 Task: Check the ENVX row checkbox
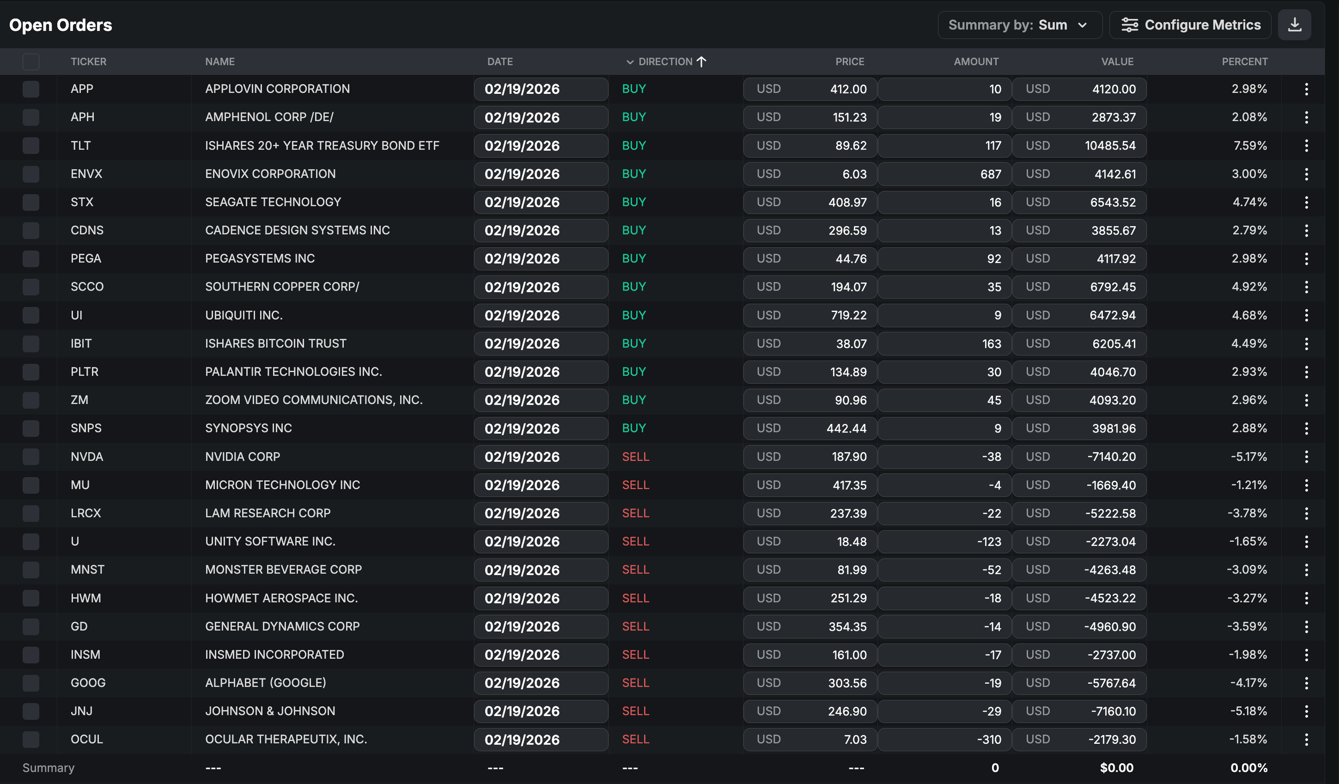coord(31,174)
